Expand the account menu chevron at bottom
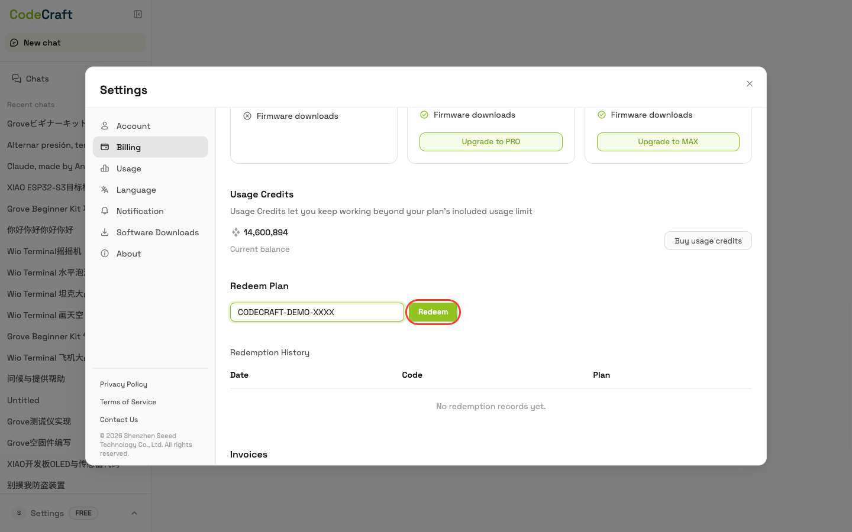852x532 pixels. click(x=134, y=513)
